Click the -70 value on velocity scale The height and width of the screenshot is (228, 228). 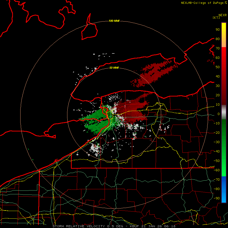point(217,180)
